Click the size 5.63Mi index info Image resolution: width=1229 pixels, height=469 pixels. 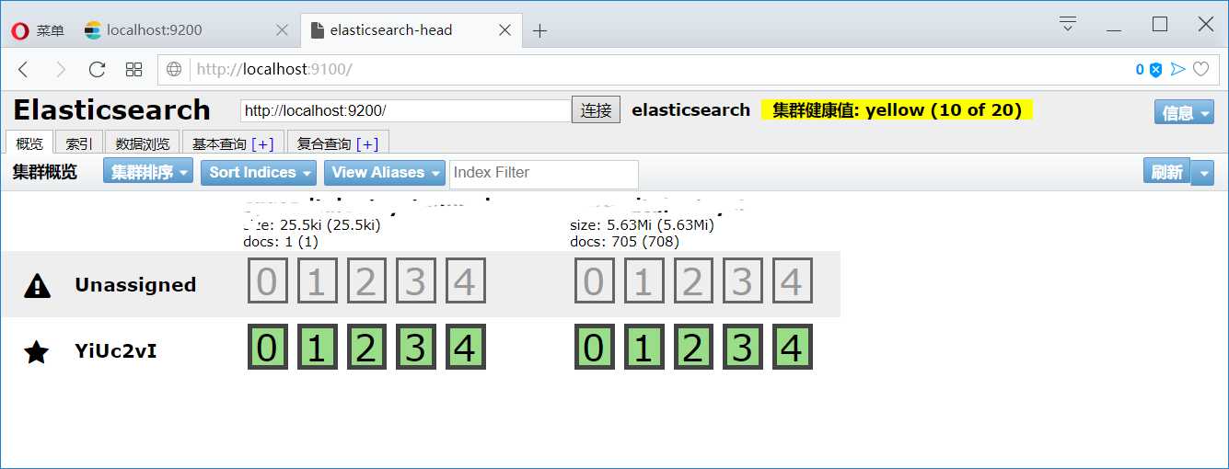pyautogui.click(x=642, y=225)
